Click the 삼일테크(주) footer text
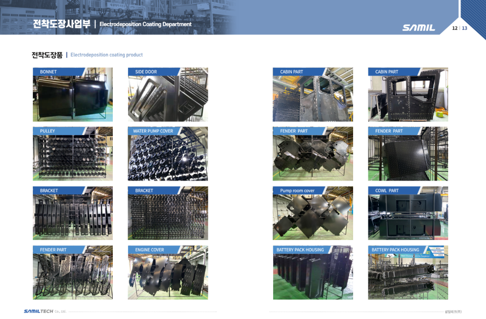 453,312
